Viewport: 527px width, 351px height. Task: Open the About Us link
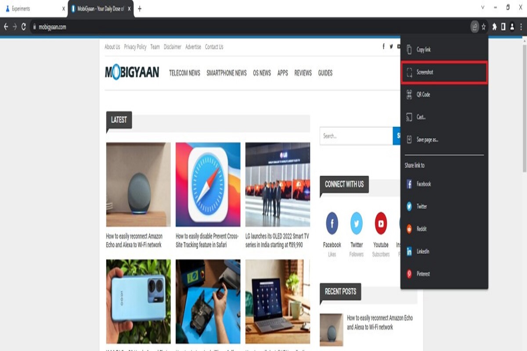coord(112,47)
